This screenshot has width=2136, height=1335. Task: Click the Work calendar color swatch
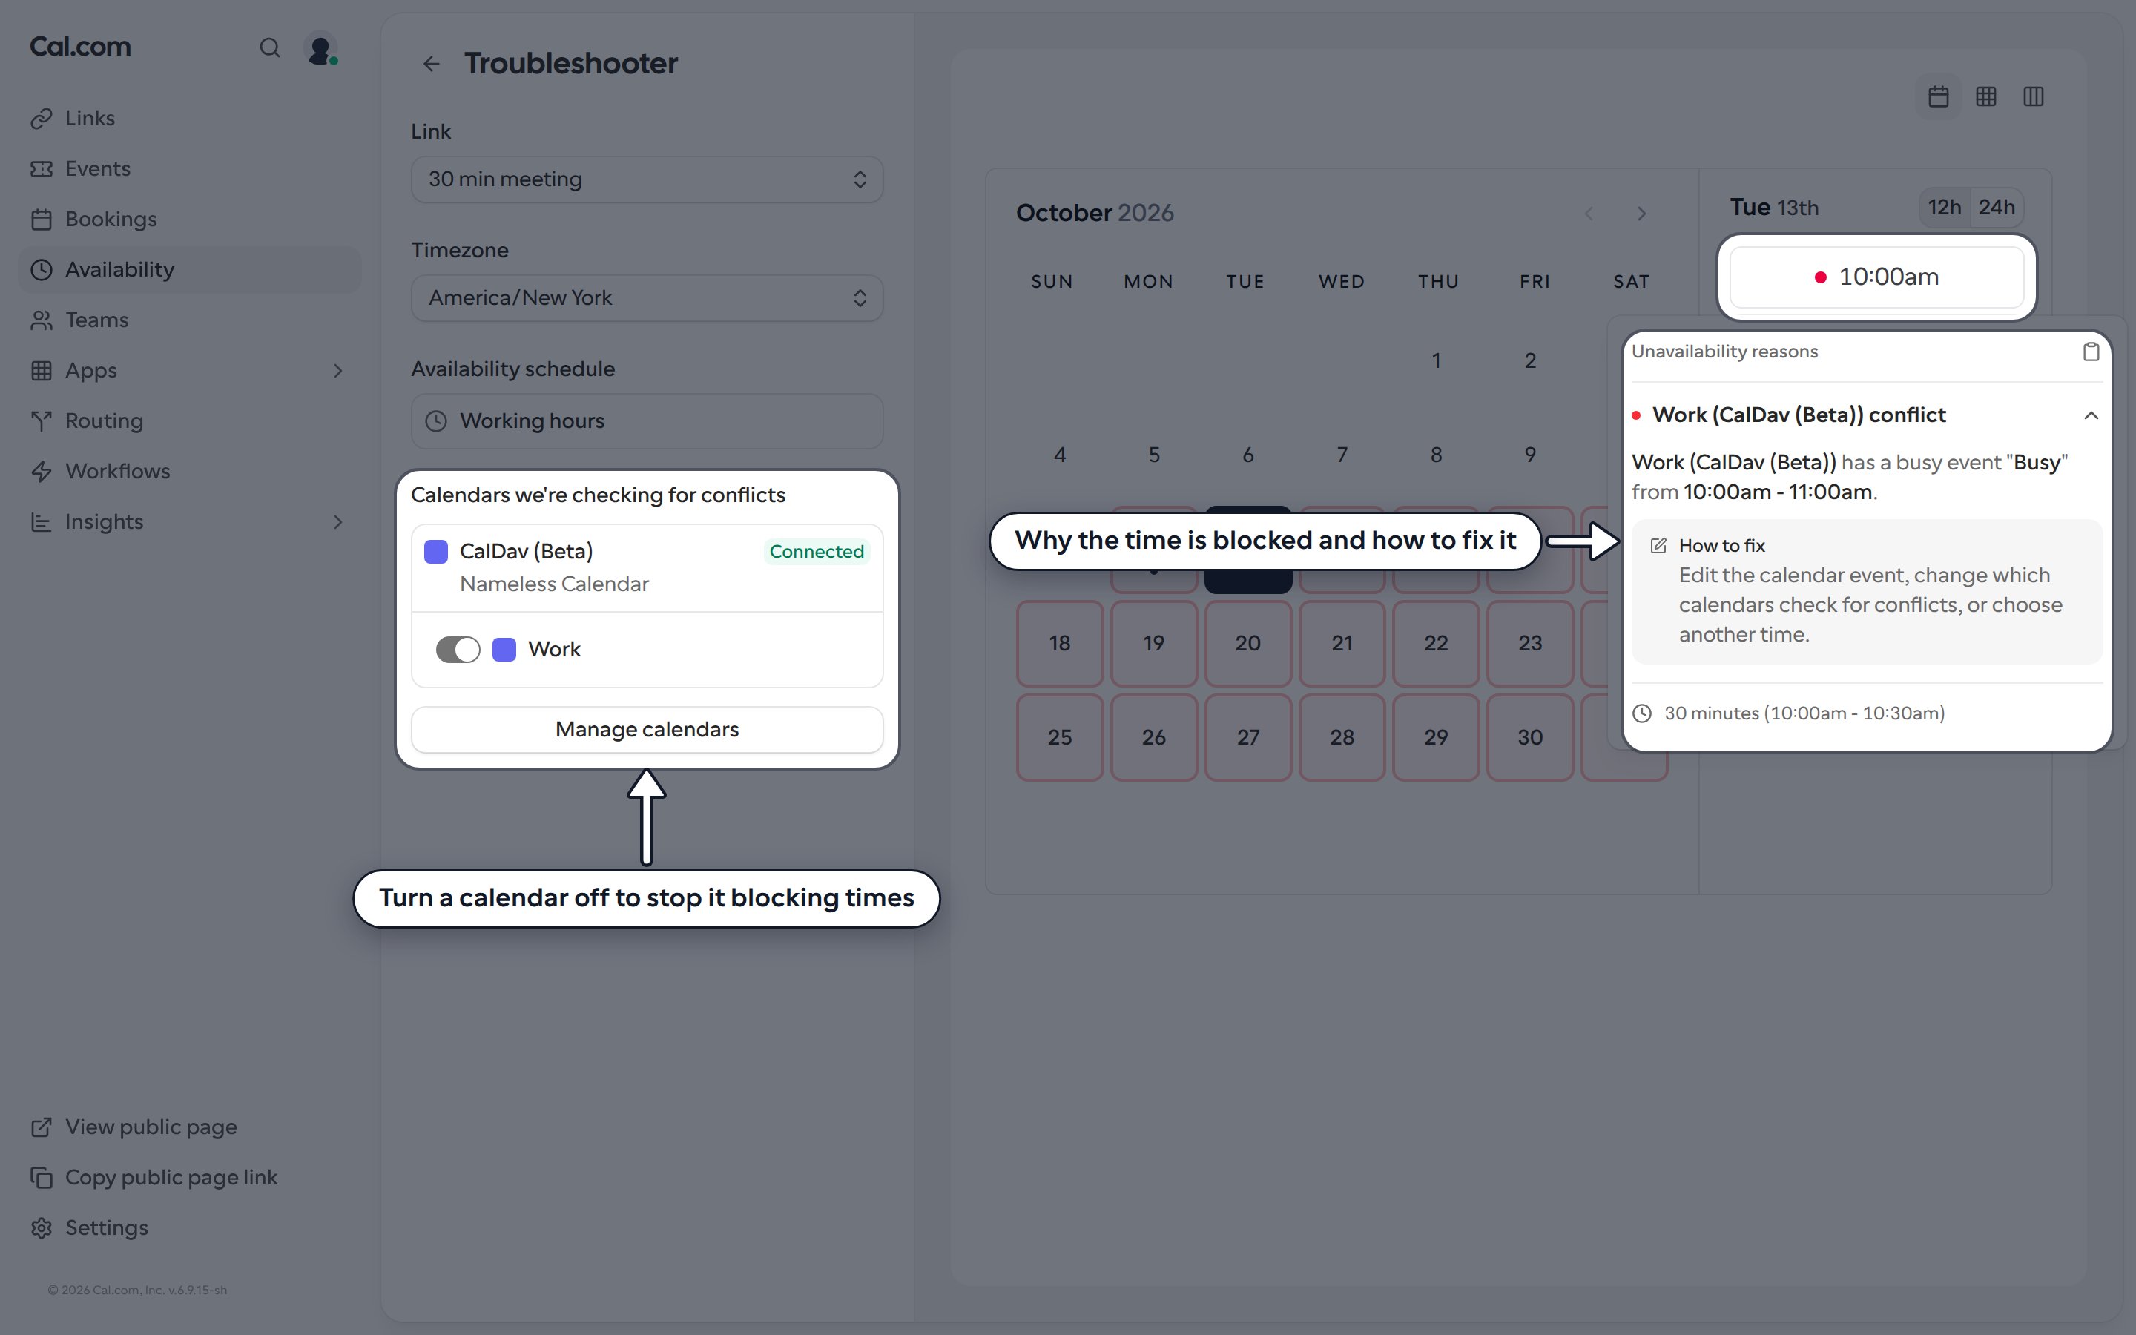point(504,650)
